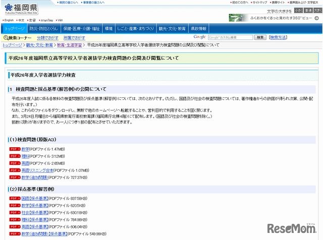This screenshot has height=240, width=323.
Task: Click PDF icon beside 数学(追加問題)【採点基準】
Action: (15, 234)
